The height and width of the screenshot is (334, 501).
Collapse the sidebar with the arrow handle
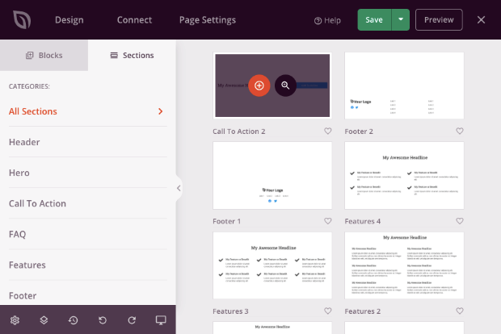coord(179,188)
